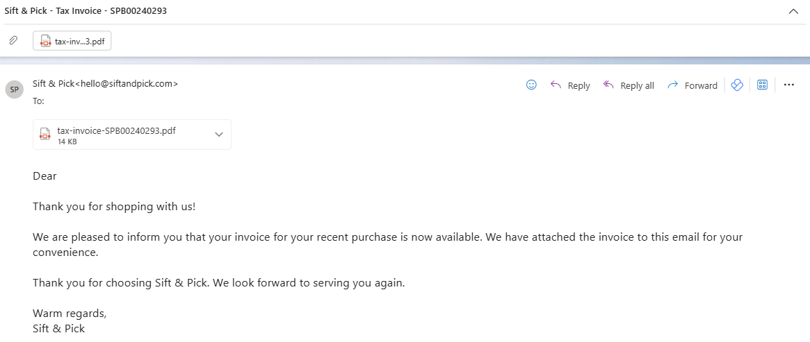Open the Viva Insights diamond icon
Image resolution: width=810 pixels, height=342 pixels.
coord(737,85)
